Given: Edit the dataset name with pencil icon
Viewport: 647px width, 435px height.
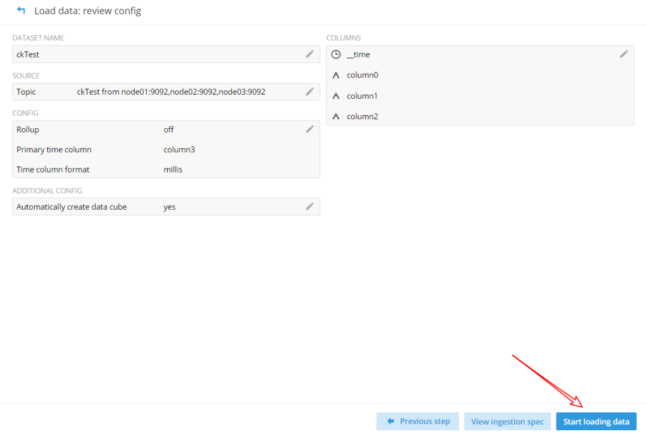Looking at the screenshot, I should click(310, 54).
